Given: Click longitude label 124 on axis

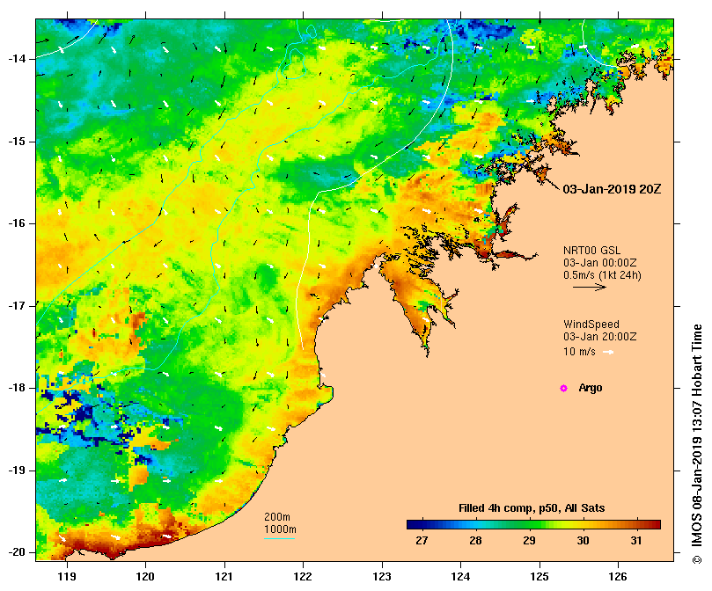Looking at the screenshot, I should coord(461,577).
